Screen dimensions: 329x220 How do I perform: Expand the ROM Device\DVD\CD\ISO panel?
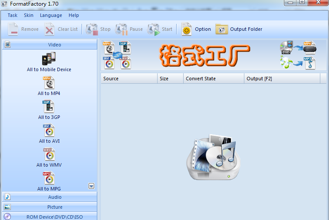point(49,216)
